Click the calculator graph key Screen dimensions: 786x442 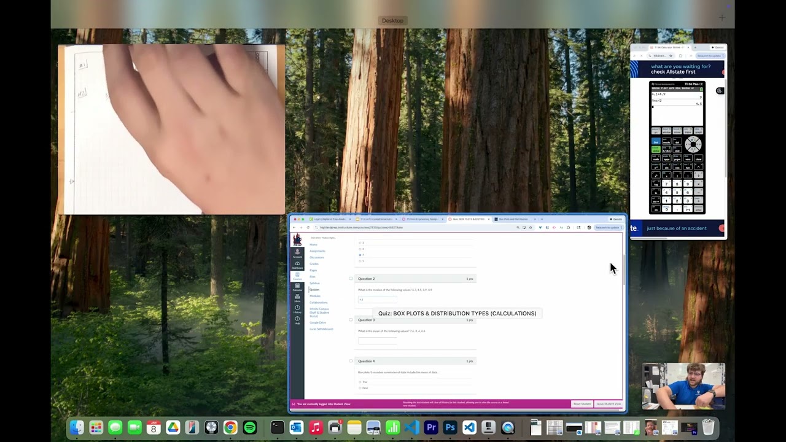(x=698, y=131)
